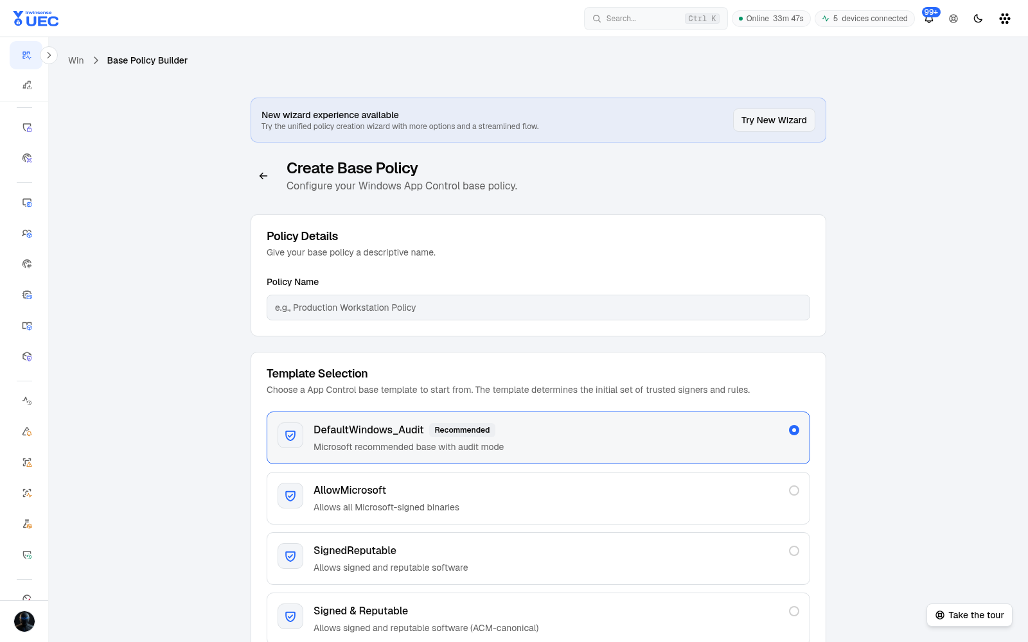This screenshot has height=642, width=1028.
Task: Open the cube-with-shield sidebar icon
Action: tap(27, 356)
